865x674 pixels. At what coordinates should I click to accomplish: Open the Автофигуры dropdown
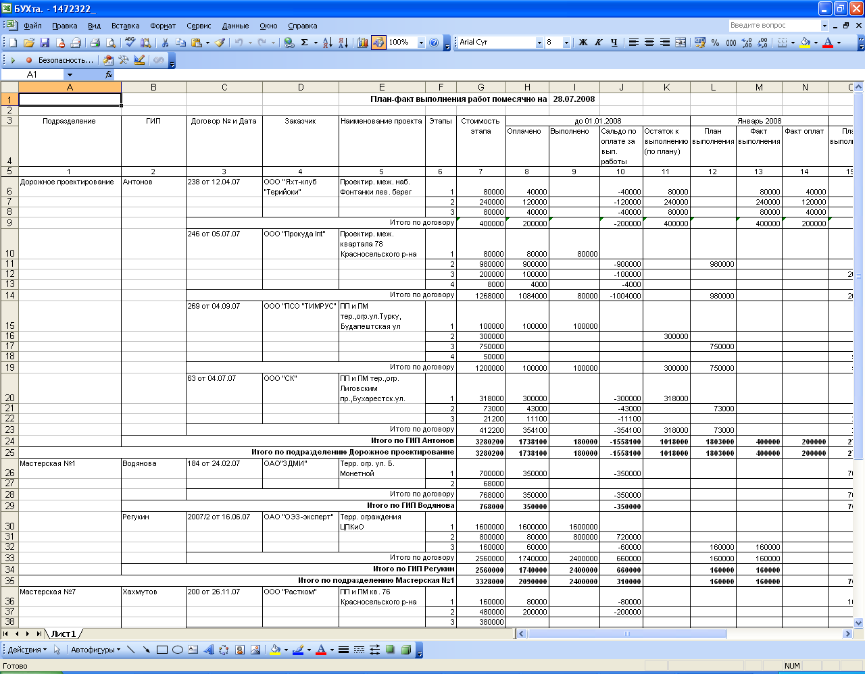(x=95, y=650)
